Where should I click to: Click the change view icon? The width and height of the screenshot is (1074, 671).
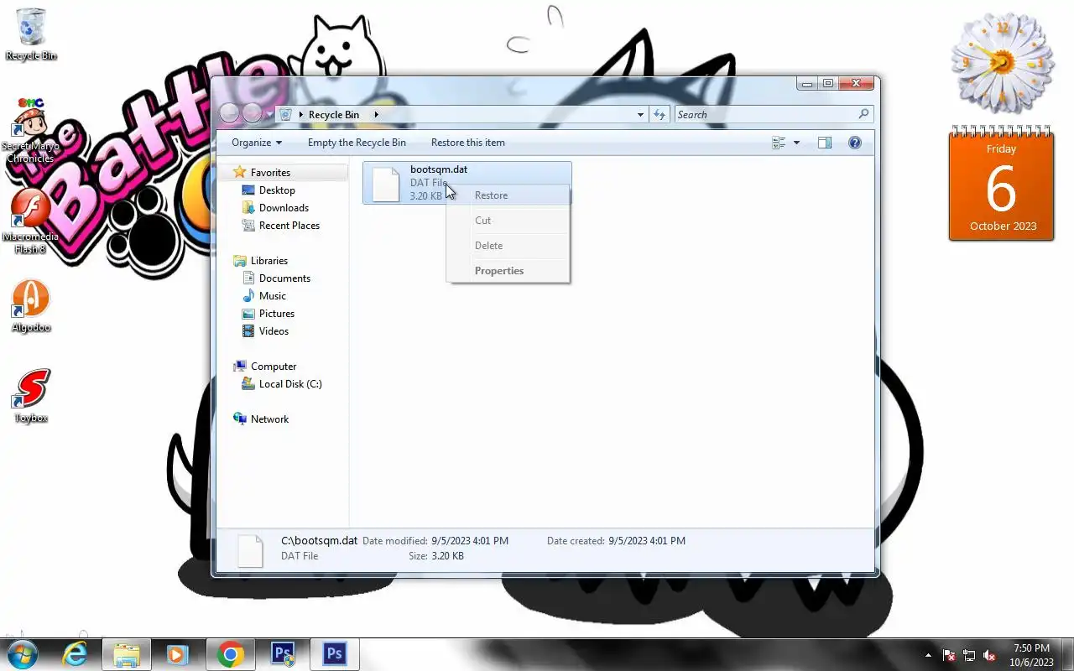coord(779,143)
